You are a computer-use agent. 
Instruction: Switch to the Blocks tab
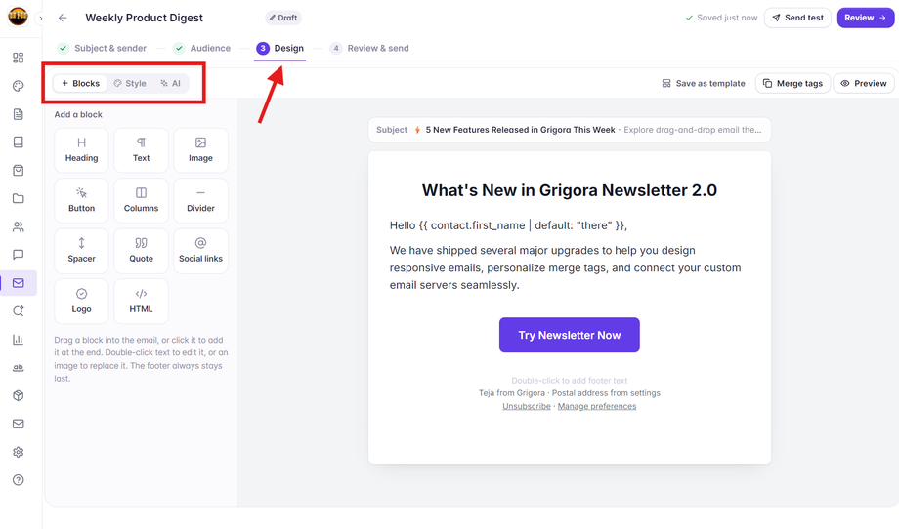tap(80, 83)
